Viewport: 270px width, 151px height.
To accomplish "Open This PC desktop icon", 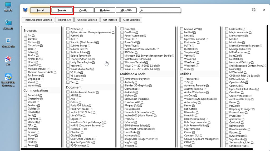I will tap(8, 7).
